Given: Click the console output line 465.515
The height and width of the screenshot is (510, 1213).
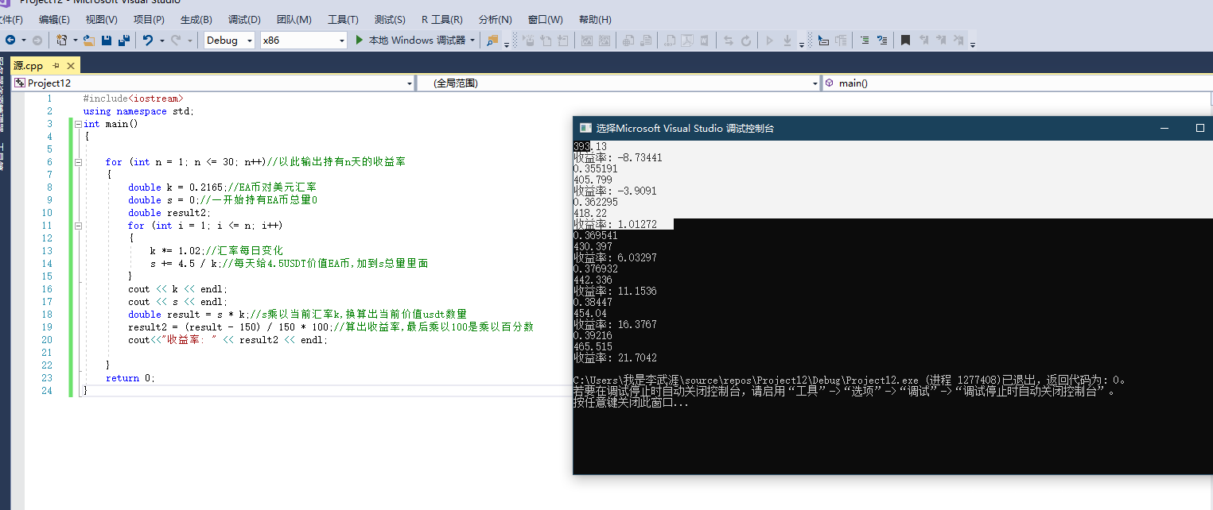Looking at the screenshot, I should pyautogui.click(x=593, y=347).
